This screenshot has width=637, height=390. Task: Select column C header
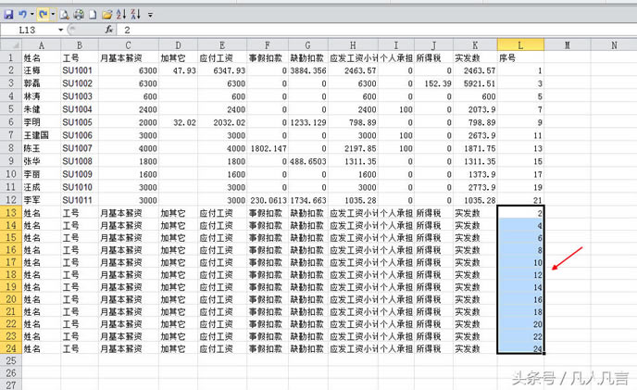pyautogui.click(x=128, y=44)
